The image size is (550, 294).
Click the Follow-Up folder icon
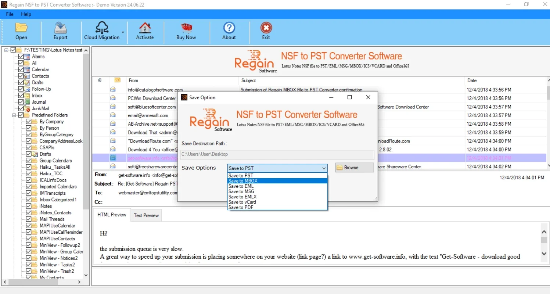[x=27, y=89]
